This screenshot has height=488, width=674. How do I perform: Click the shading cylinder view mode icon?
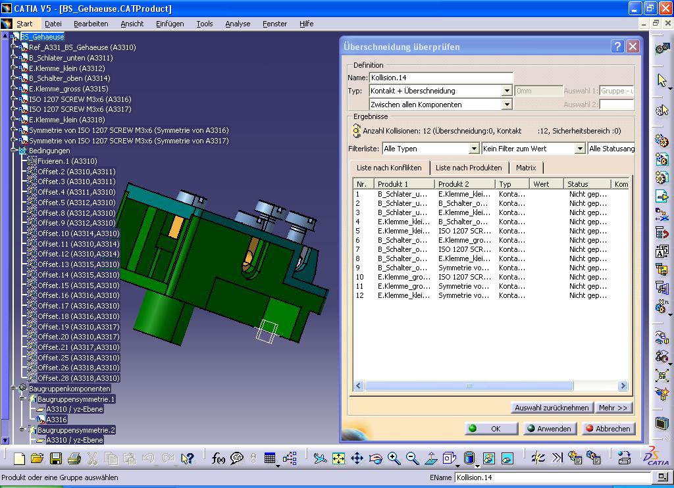(469, 459)
